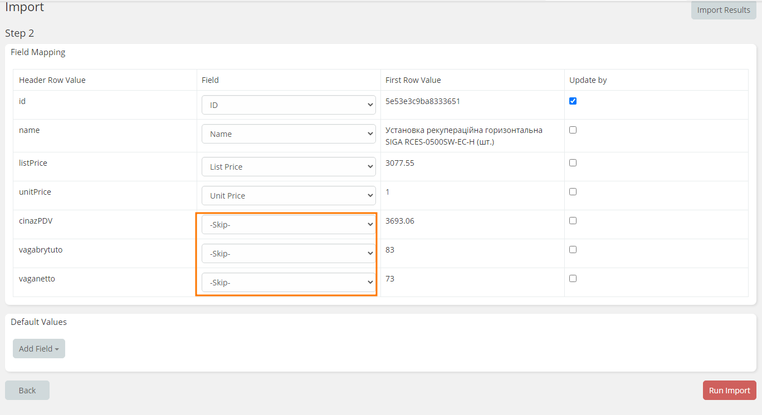The image size is (762, 415).
Task: Enable Update by for name row
Action: (573, 130)
